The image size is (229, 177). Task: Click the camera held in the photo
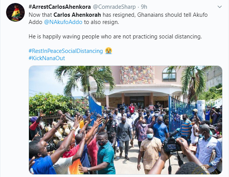point(172,145)
